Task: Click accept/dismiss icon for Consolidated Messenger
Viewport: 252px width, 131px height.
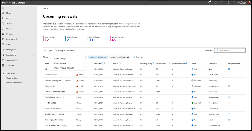Action: [x=229, y=97]
